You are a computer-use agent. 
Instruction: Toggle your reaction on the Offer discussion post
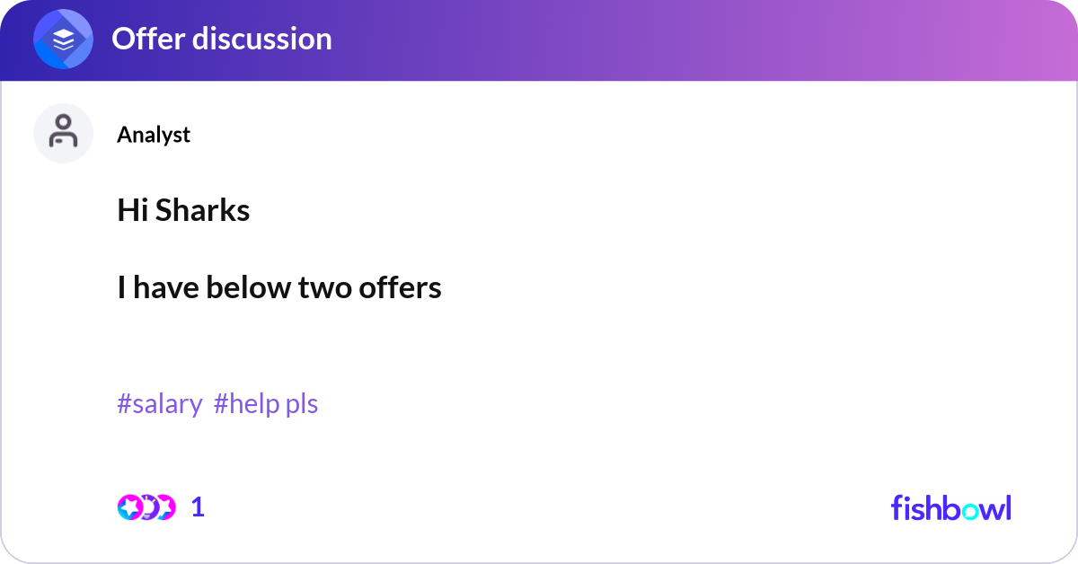tap(148, 507)
